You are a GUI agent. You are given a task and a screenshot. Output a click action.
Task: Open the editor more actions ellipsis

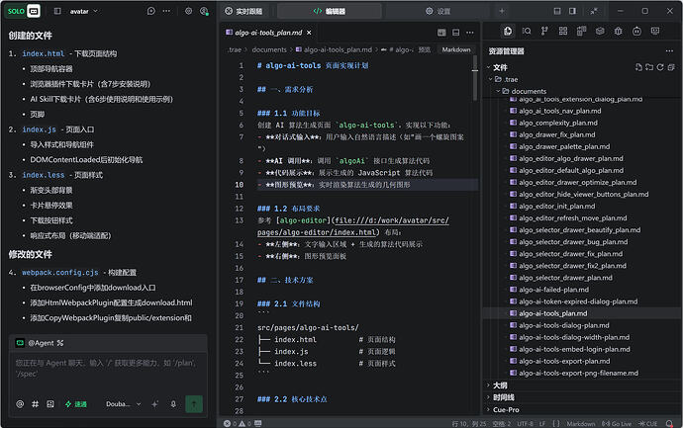pyautogui.click(x=470, y=33)
